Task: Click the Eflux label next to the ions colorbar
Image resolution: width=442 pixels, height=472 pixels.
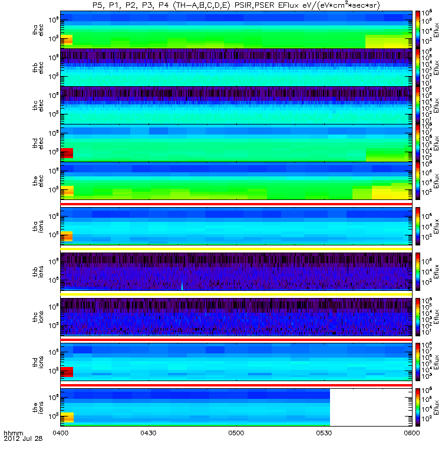Action: click(x=437, y=407)
